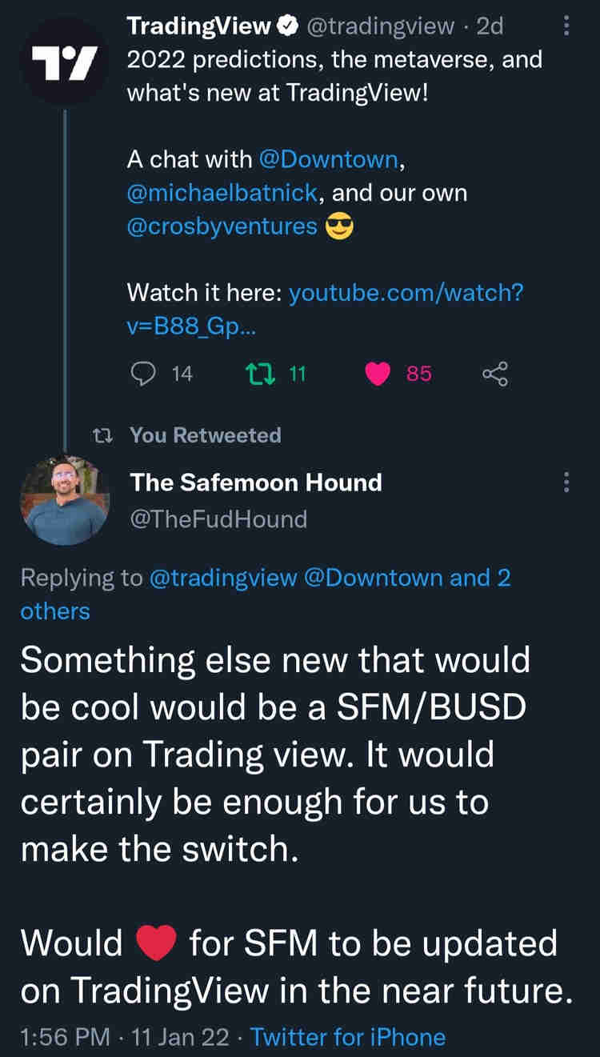600x1057 pixels.
Task: Tap the pink heart like icon
Action: 378,373
